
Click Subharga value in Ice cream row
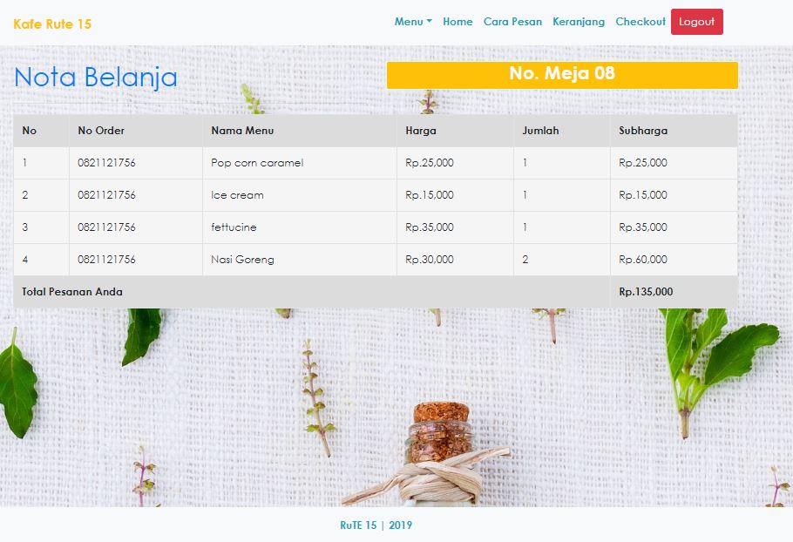click(643, 195)
